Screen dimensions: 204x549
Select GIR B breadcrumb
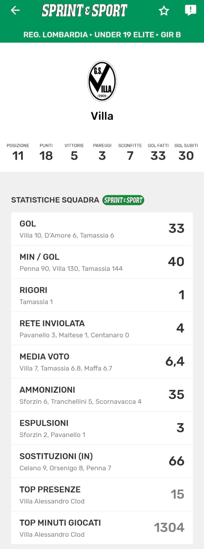[x=171, y=35]
